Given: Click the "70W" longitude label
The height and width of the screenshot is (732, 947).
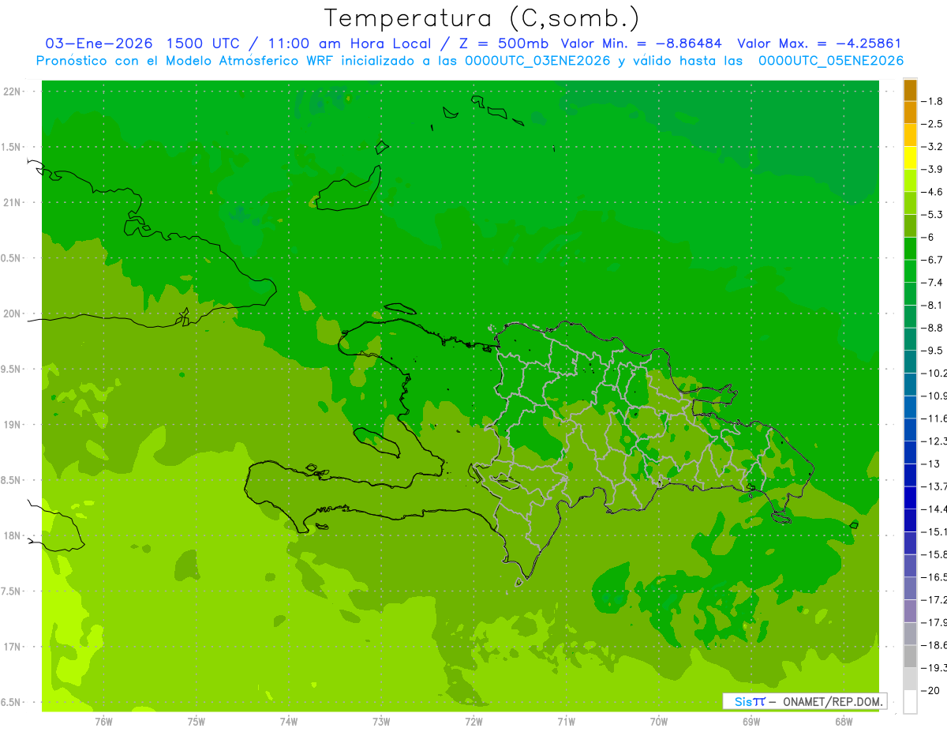Looking at the screenshot, I should [x=659, y=722].
